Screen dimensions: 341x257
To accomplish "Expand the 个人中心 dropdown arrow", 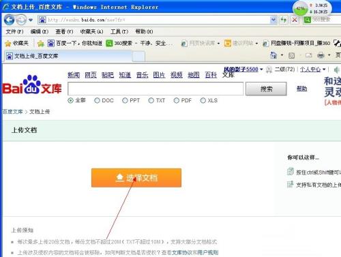I will (324, 70).
